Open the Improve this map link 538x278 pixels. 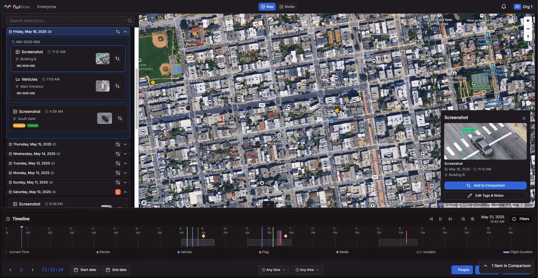pos(505,205)
